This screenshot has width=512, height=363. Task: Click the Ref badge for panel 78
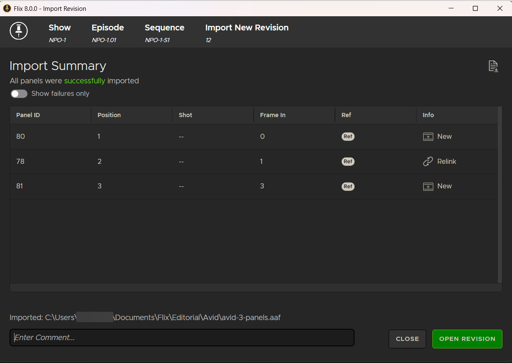(x=348, y=162)
